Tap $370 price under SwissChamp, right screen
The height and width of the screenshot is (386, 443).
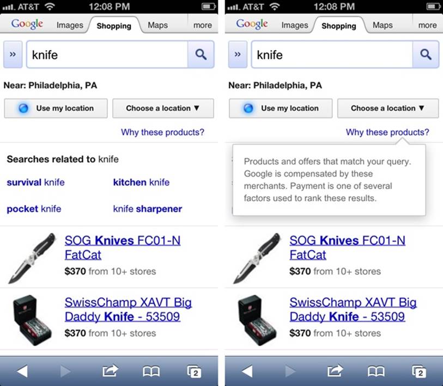coord(300,333)
